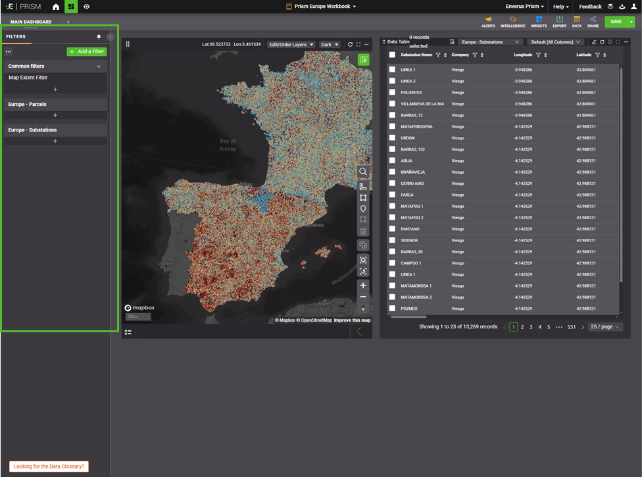Check the POZMEO row checkbox
The height and width of the screenshot is (477, 642).
392,309
